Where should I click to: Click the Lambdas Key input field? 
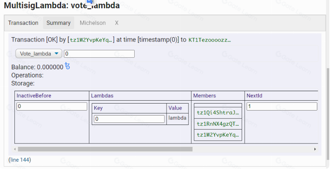point(129,119)
